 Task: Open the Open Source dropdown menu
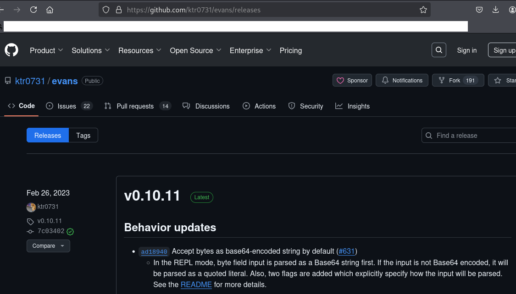[195, 50]
